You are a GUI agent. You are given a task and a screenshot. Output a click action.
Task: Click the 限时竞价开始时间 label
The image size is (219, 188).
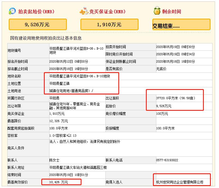[x=119, y=54]
